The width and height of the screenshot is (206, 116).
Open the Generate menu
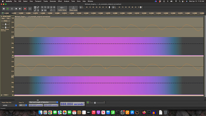53,1
